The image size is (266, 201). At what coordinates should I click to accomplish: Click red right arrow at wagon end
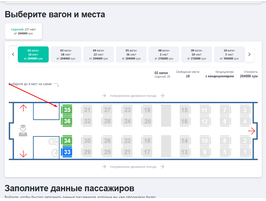251,131
